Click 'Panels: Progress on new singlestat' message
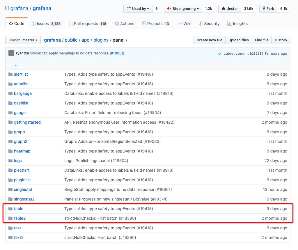Viewport: 298px width, 250px height. click(x=116, y=199)
